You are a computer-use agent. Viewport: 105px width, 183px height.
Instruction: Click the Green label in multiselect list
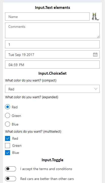17,146
